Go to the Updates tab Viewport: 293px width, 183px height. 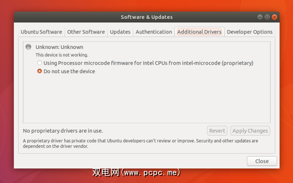(x=120, y=32)
